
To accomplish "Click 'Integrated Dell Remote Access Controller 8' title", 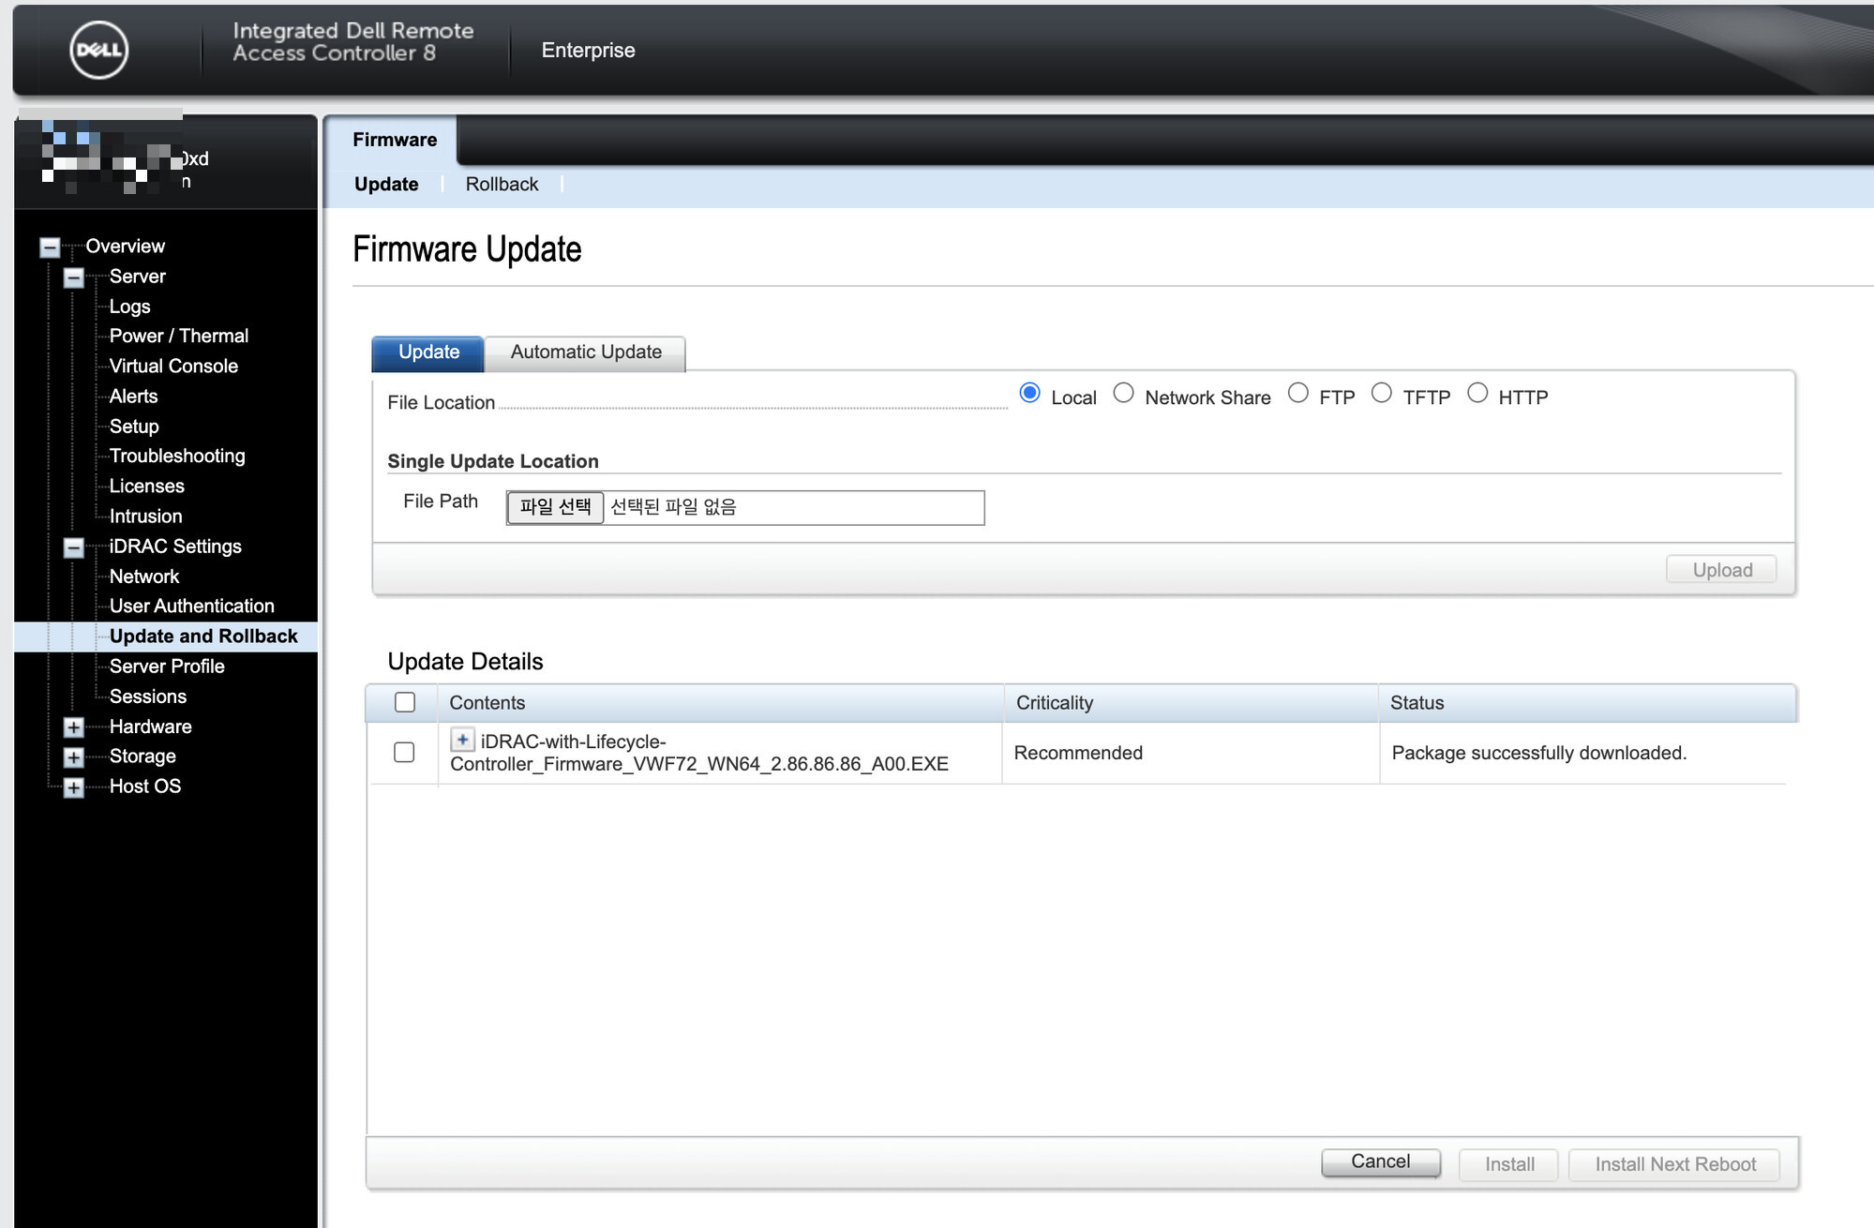I will (352, 42).
